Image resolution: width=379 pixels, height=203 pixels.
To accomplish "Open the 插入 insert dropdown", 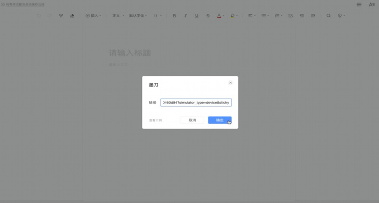I will click(93, 15).
